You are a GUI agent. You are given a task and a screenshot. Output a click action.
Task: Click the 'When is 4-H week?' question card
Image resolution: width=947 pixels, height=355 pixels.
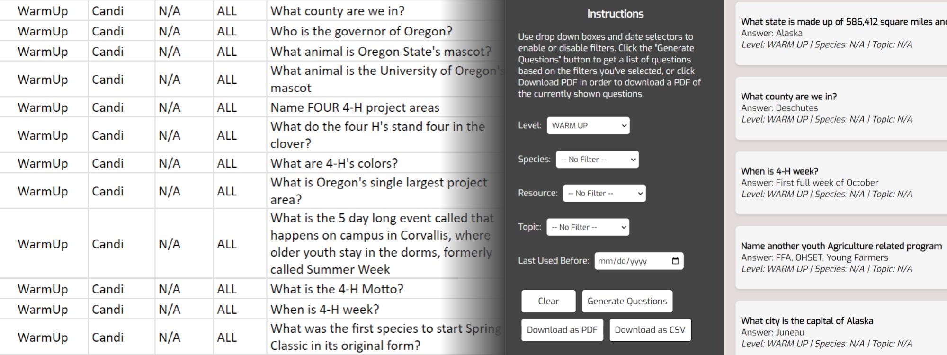[841, 183]
